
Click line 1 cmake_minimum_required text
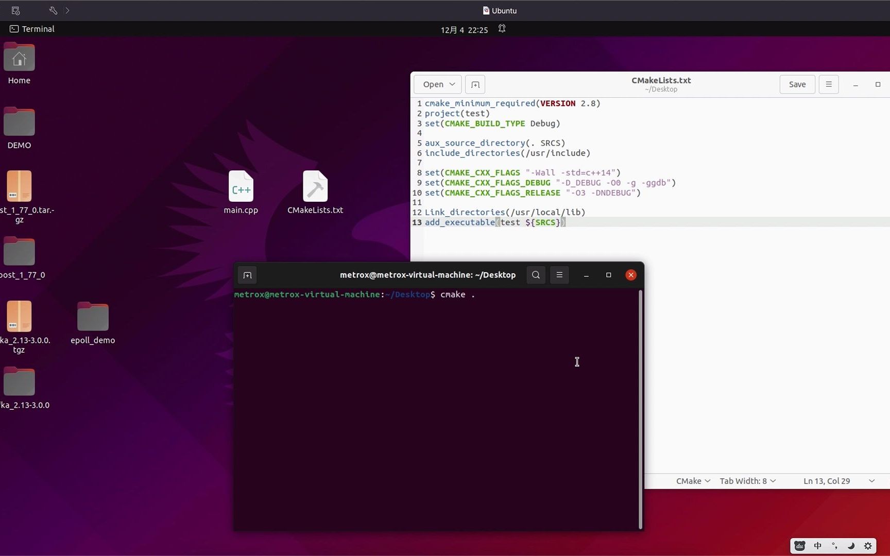tap(512, 103)
